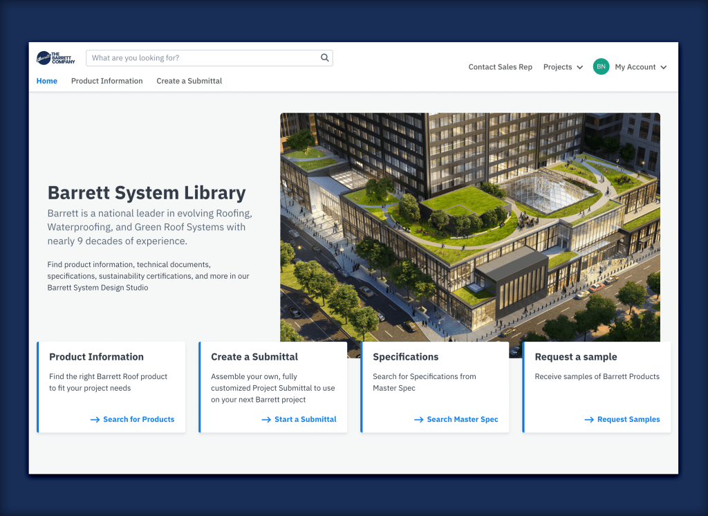Follow the Start a Submittal link
This screenshot has height=516, width=708.
[x=305, y=419]
